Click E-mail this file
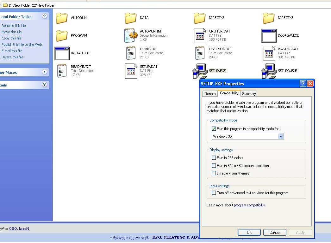The width and height of the screenshot is (331, 243). click(x=12, y=51)
